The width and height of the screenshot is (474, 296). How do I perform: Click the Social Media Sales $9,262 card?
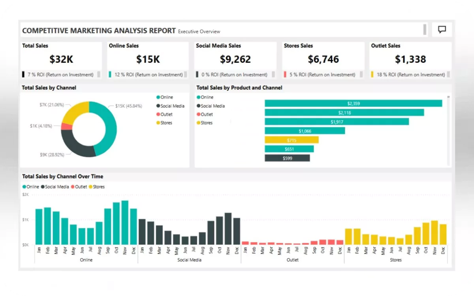(x=235, y=59)
